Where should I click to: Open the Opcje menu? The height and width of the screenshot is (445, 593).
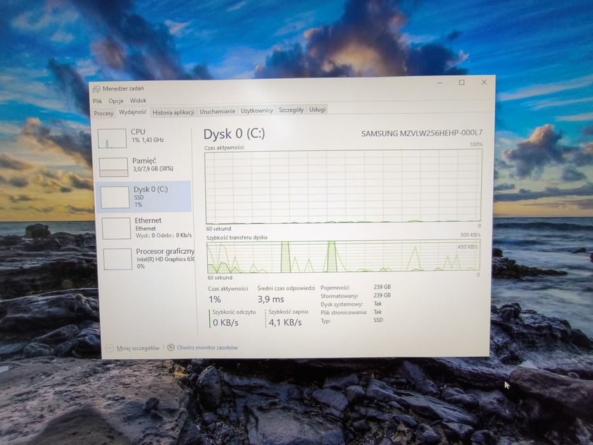116,100
